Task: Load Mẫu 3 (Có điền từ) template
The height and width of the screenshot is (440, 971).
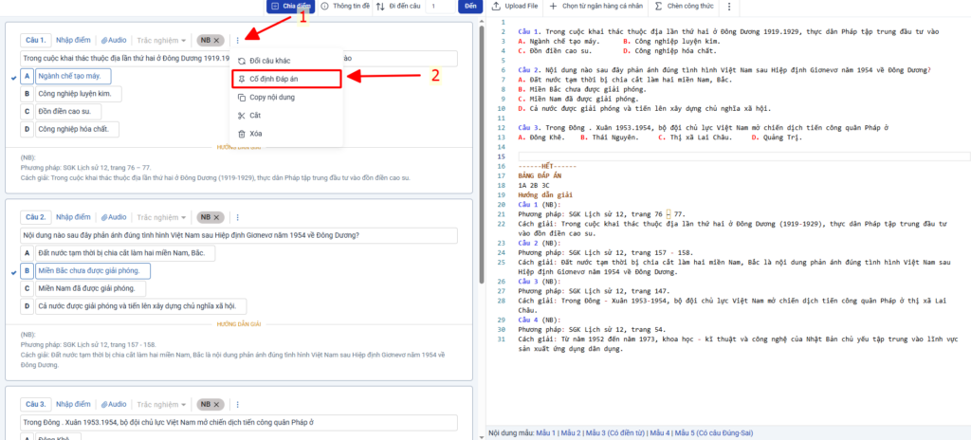Action: (x=615, y=432)
